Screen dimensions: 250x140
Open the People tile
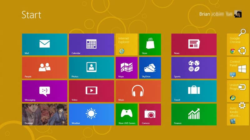(44, 68)
